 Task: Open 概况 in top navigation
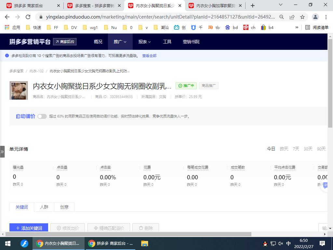coord(98,42)
